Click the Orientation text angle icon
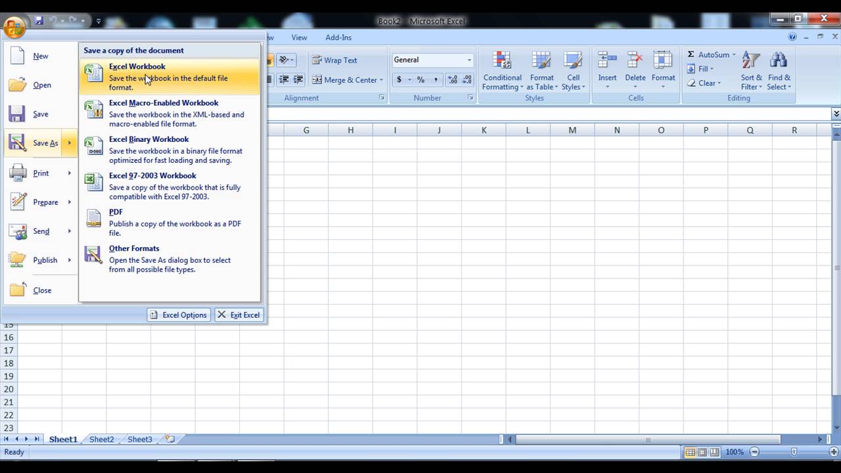The width and height of the screenshot is (841, 473). click(284, 60)
